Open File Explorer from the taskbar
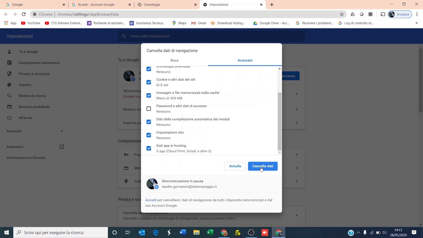The image size is (423, 238). click(196, 233)
